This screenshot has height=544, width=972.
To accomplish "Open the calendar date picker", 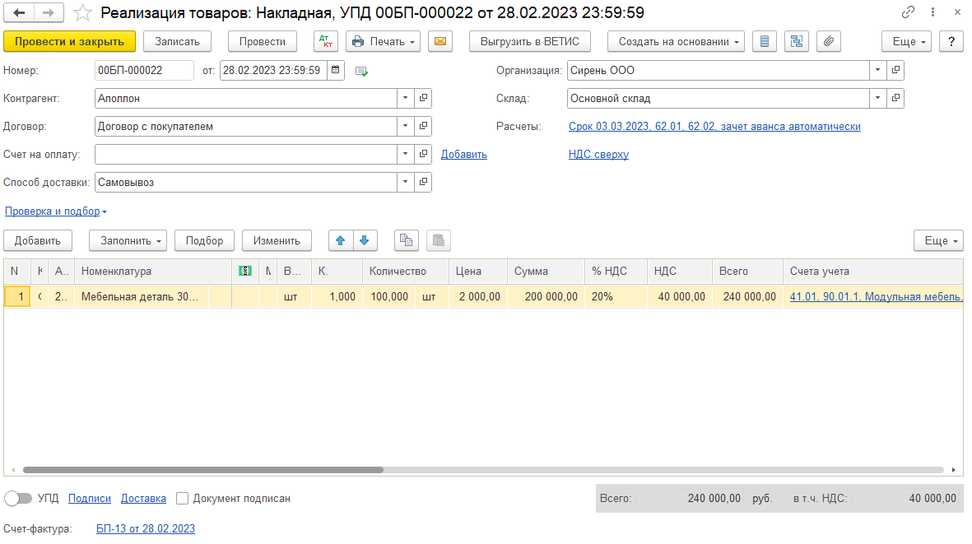I will coord(335,70).
